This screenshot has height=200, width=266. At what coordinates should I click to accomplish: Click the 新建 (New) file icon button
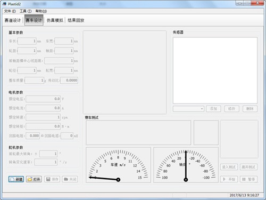pos(16,179)
